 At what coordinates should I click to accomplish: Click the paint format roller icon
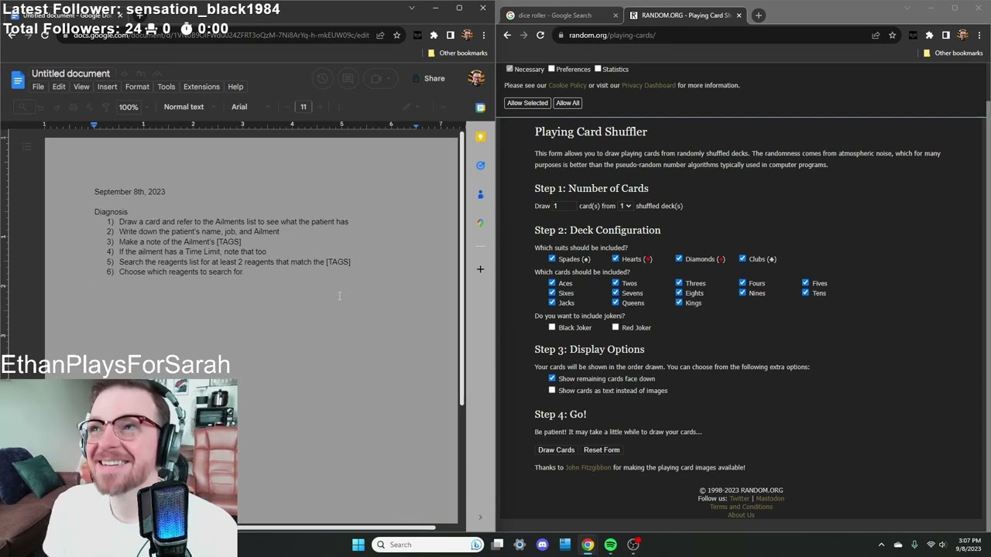click(x=105, y=107)
